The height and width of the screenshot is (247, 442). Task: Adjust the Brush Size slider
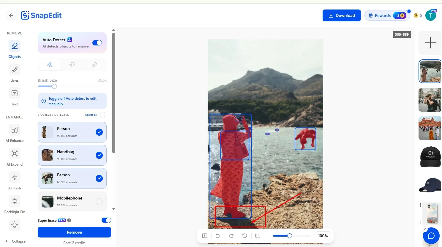54,86
